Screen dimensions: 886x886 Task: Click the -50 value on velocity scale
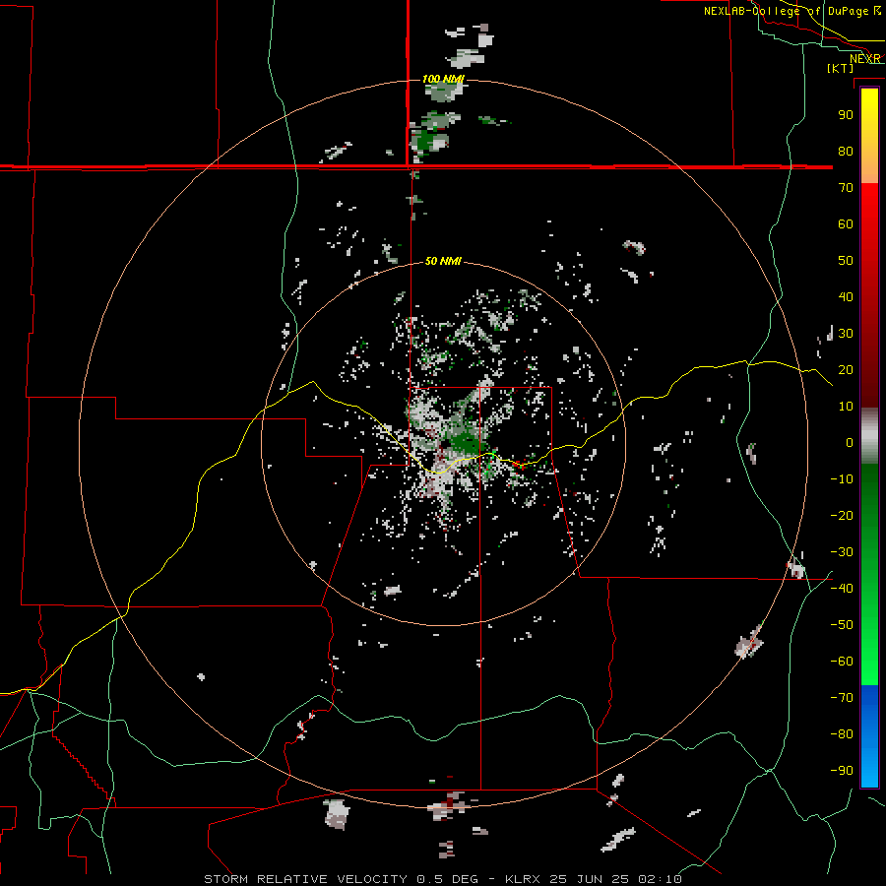click(842, 625)
